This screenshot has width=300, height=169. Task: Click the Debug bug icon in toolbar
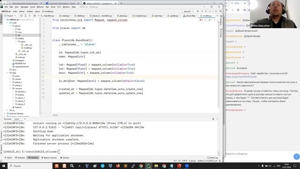click(202, 11)
